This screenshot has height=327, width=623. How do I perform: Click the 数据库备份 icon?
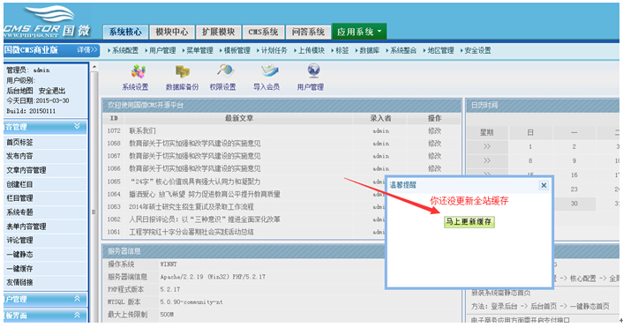[183, 71]
